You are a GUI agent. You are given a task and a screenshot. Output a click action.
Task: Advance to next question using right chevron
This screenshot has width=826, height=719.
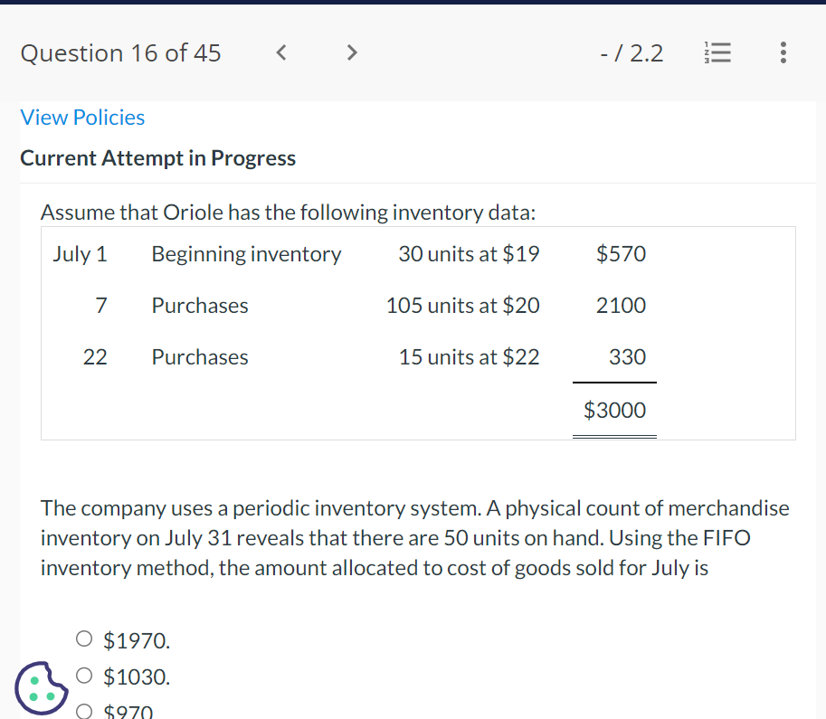pyautogui.click(x=351, y=52)
